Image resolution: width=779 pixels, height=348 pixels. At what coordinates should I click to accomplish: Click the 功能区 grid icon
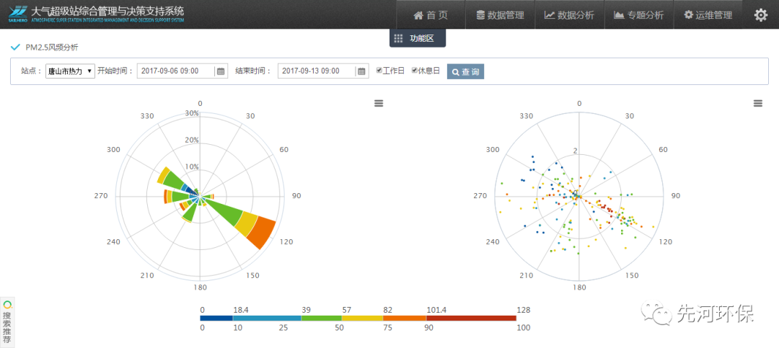click(398, 39)
